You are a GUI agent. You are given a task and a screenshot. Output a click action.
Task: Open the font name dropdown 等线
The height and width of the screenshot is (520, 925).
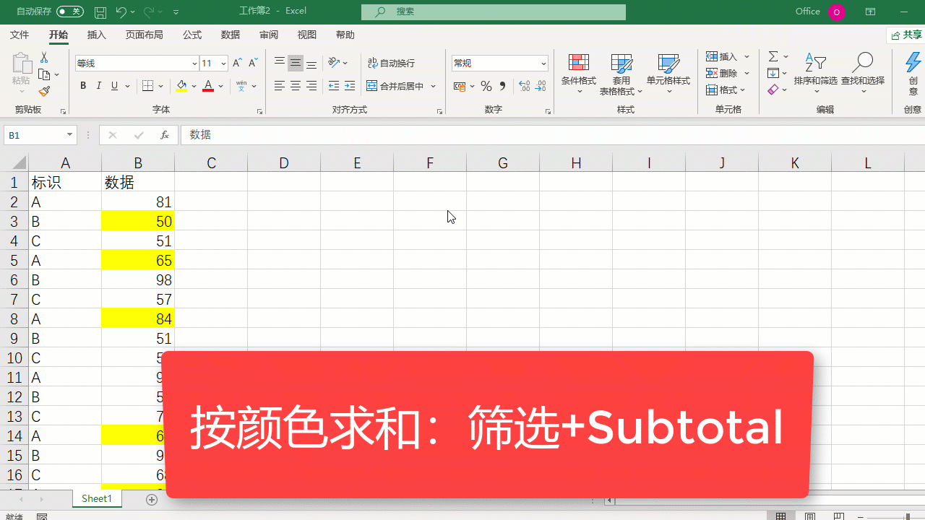click(x=195, y=64)
